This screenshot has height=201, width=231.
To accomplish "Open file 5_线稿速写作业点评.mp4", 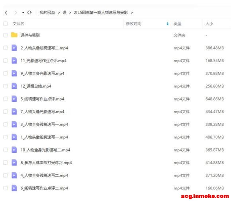I will click(x=42, y=99).
